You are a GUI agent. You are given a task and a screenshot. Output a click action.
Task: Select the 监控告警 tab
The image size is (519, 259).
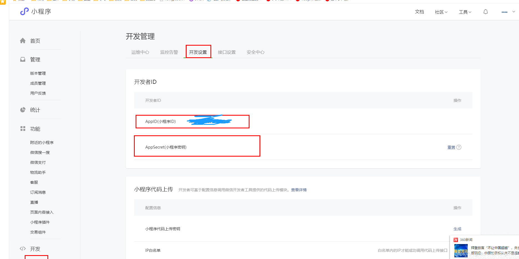169,52
